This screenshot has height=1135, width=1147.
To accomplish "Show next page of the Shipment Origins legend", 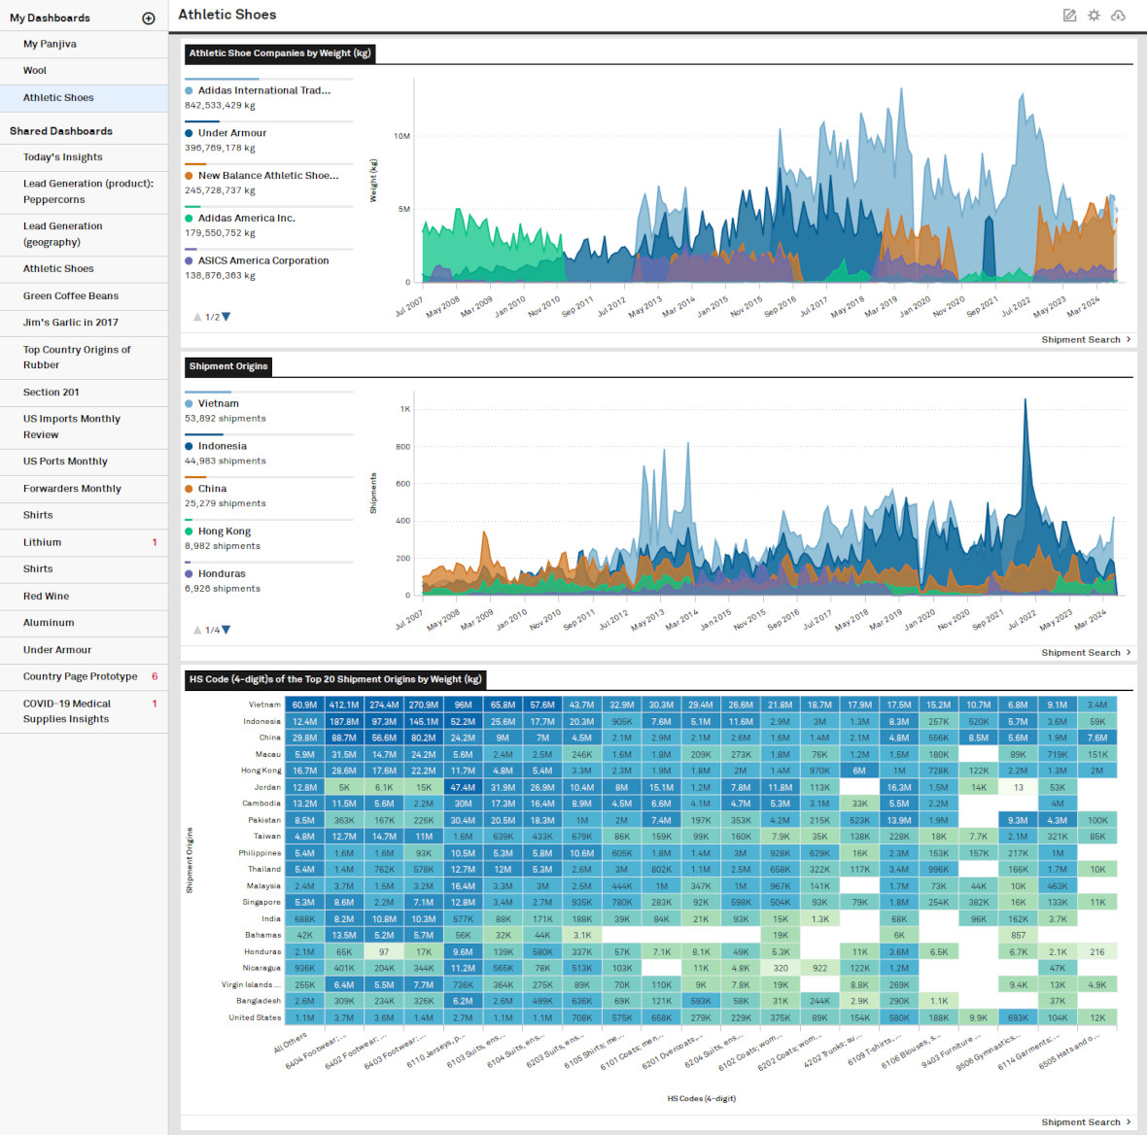I will click(x=225, y=629).
